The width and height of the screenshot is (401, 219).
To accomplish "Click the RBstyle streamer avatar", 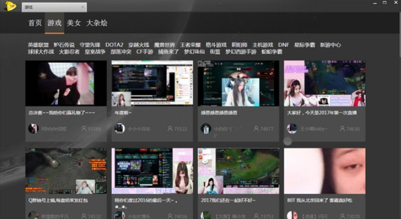I will point(34,129).
